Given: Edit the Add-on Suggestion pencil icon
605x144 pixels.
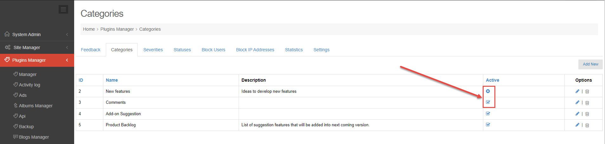Looking at the screenshot, I should [x=577, y=114].
